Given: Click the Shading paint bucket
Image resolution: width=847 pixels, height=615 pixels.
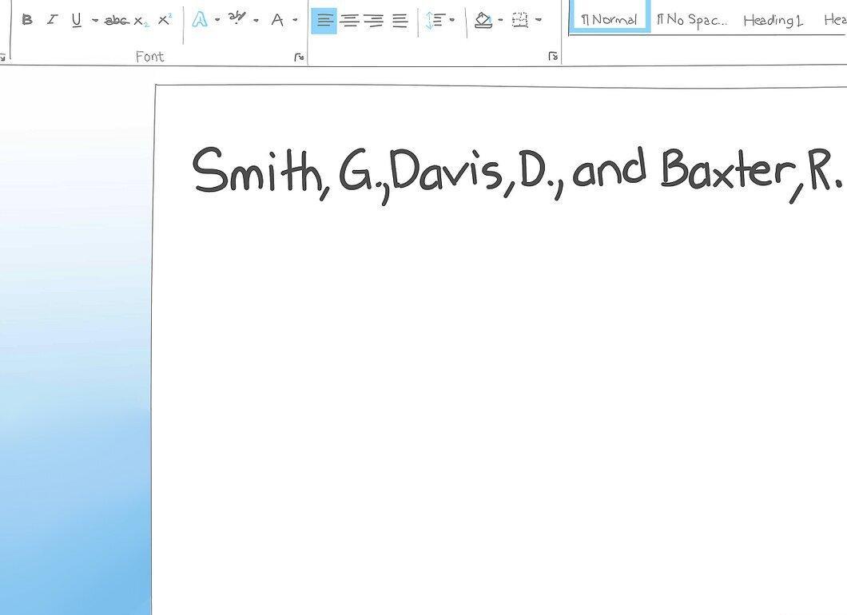Looking at the screenshot, I should 483,21.
